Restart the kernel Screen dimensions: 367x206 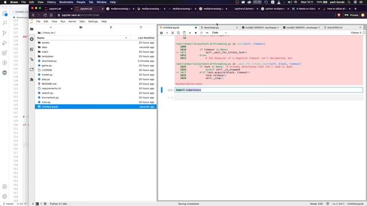click(201, 33)
